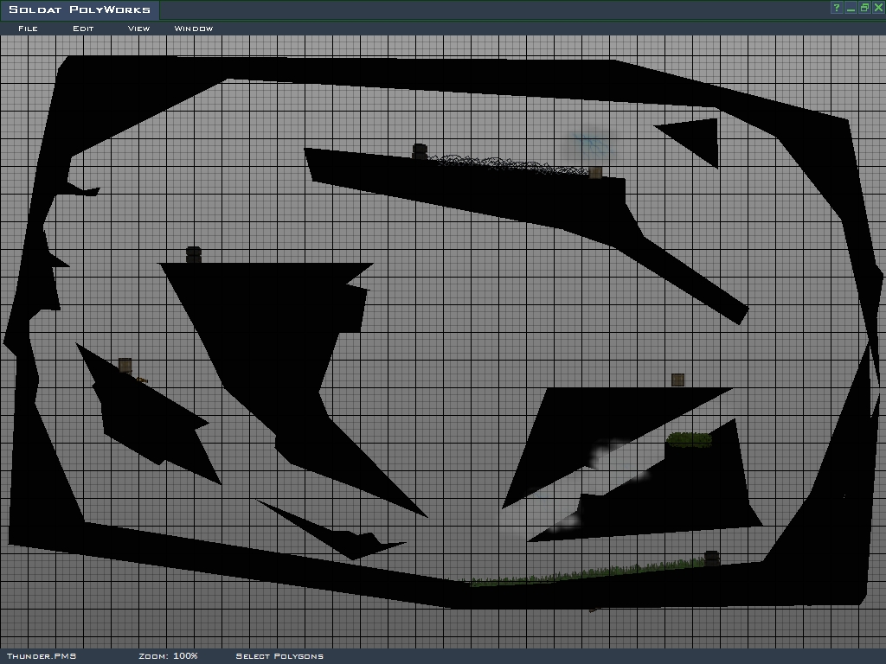The height and width of the screenshot is (664, 886).
Task: Open the View menu
Action: pos(138,29)
